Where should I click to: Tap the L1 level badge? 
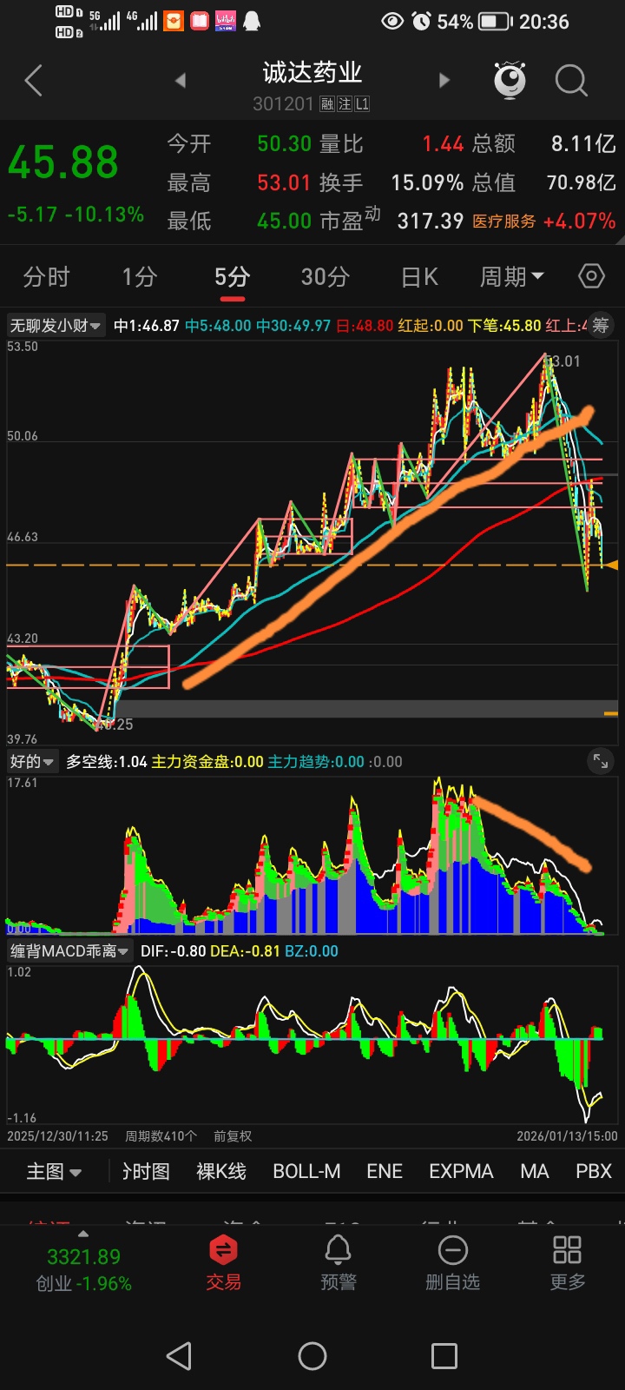(x=362, y=104)
